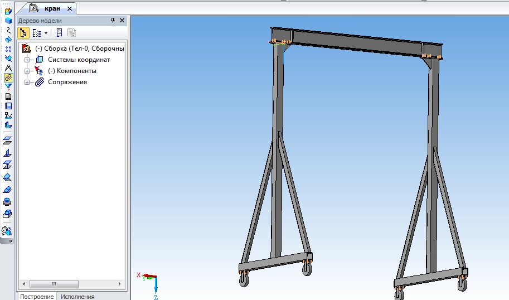The width and height of the screenshot is (509, 300).
Task: Select the surfaces tool icon
Action: (x=8, y=39)
